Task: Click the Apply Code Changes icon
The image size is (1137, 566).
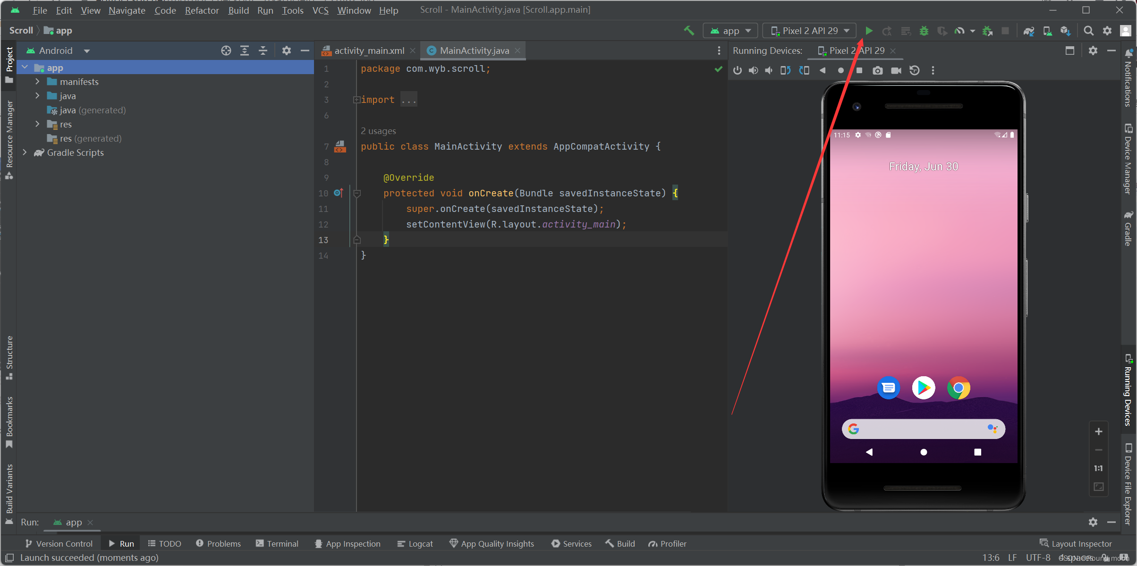Action: pyautogui.click(x=906, y=31)
